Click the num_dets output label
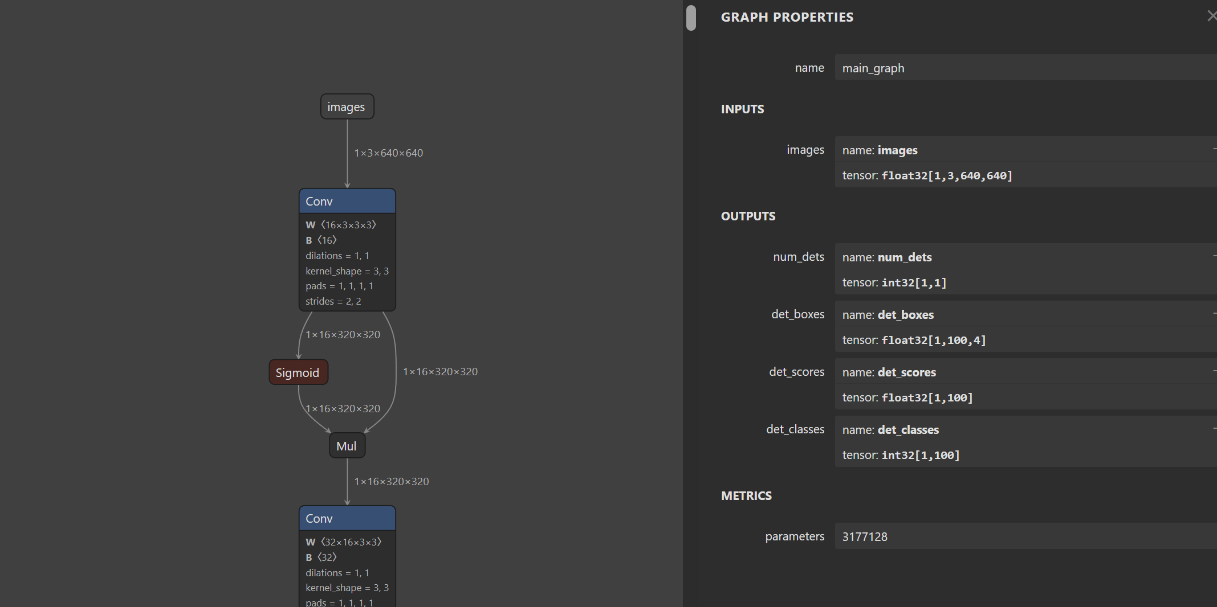Screen dimensions: 1217x607 tap(799, 257)
